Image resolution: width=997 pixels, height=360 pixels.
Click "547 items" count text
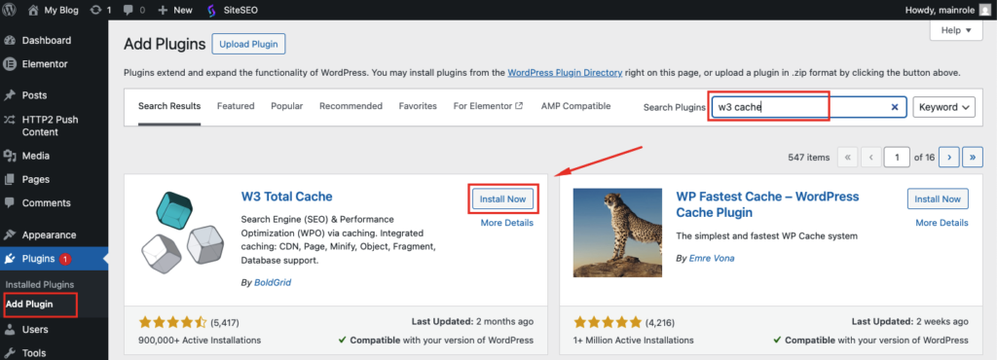(809, 158)
